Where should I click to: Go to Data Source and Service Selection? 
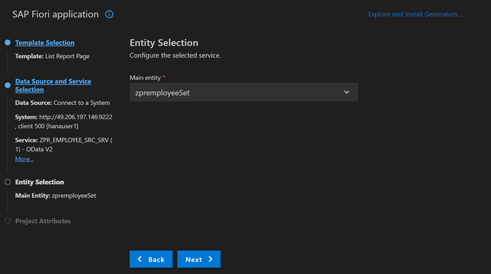[x=53, y=85]
